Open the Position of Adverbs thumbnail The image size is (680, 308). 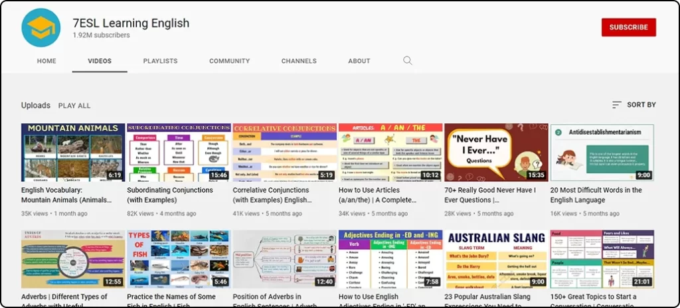click(x=284, y=259)
